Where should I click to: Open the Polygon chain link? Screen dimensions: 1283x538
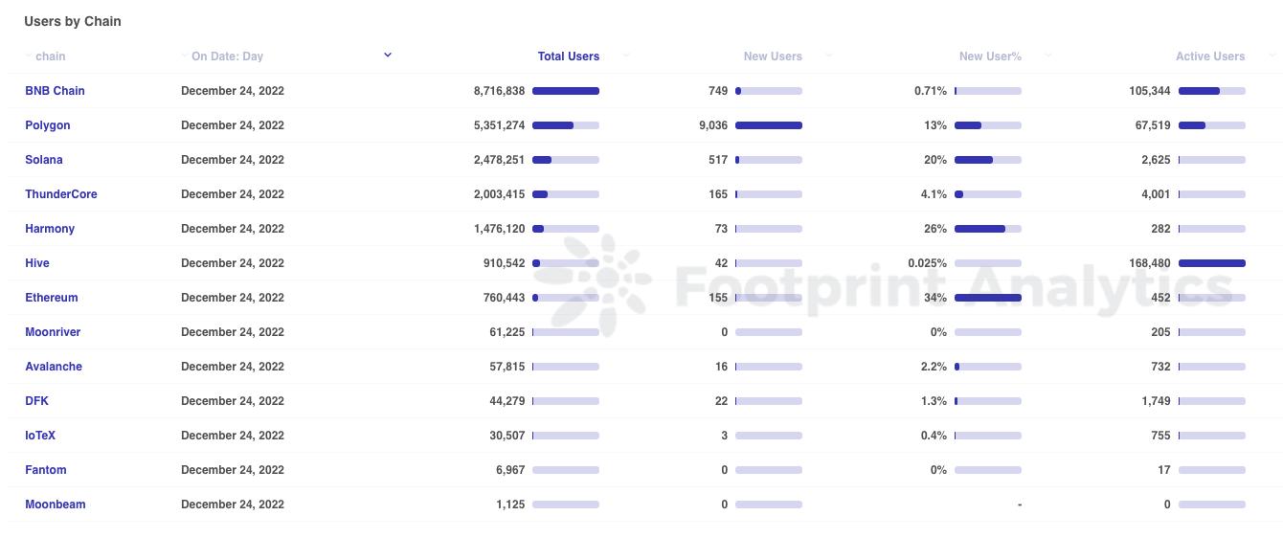[x=48, y=125]
